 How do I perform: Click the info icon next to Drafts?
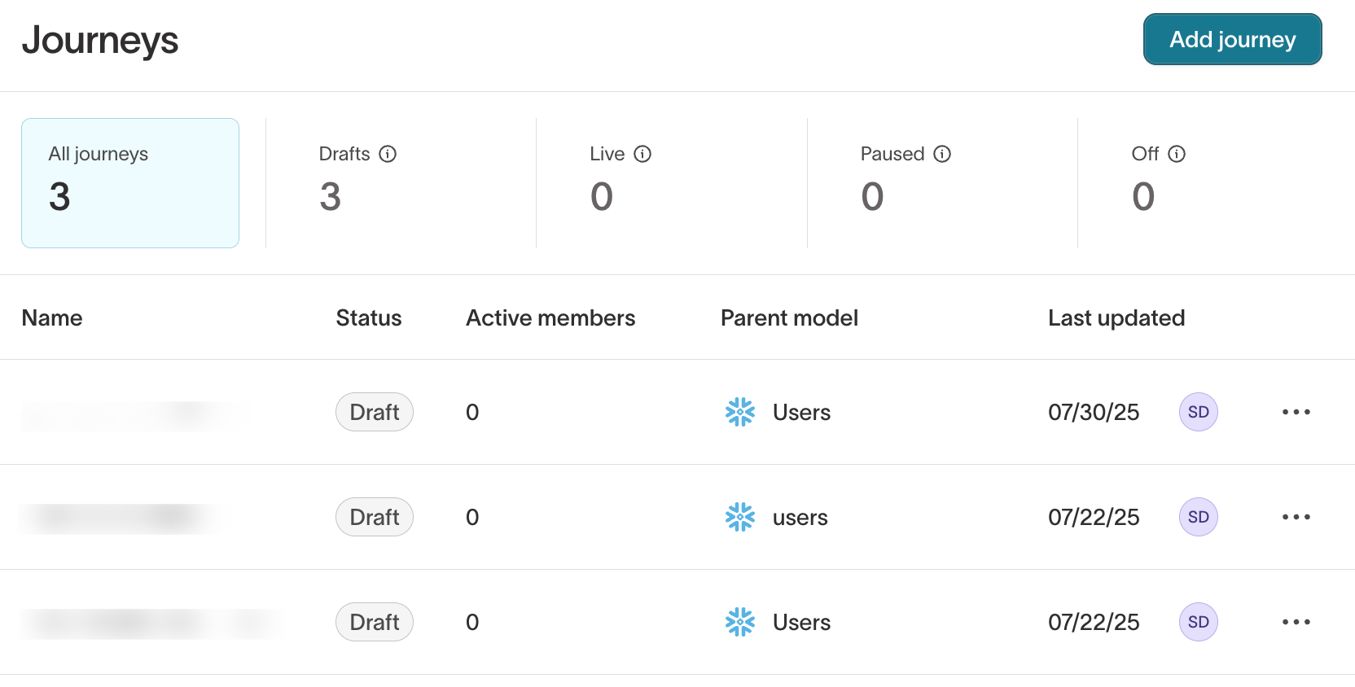tap(388, 154)
